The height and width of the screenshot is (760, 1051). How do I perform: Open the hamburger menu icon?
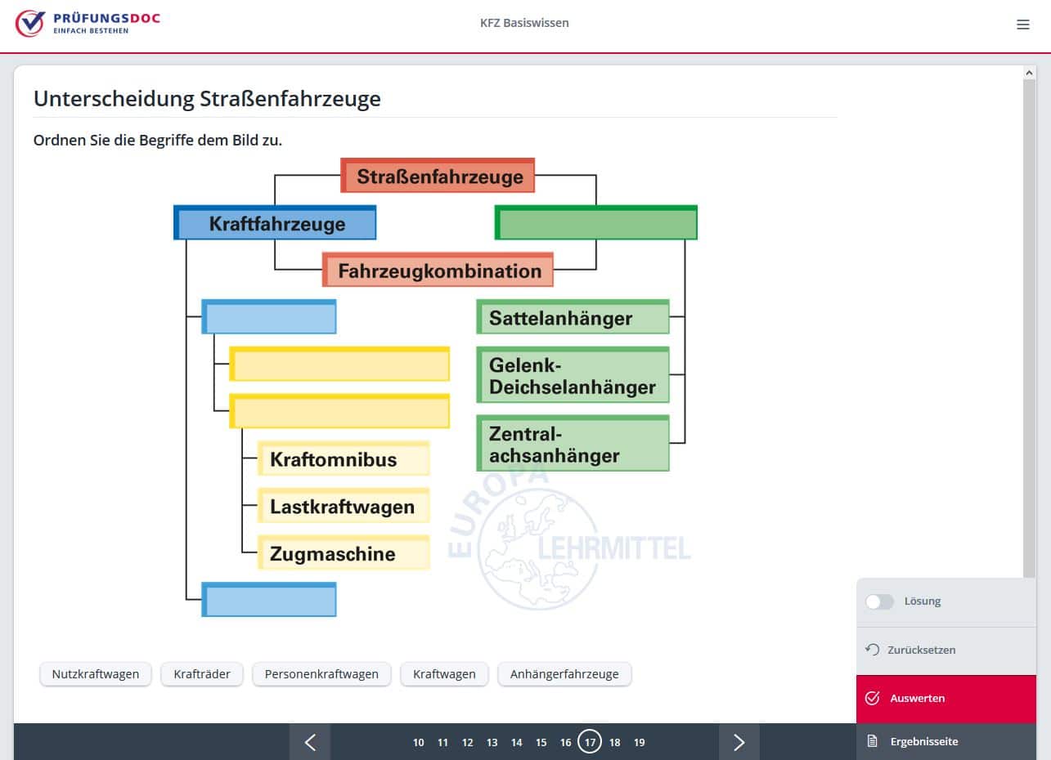(x=1022, y=25)
